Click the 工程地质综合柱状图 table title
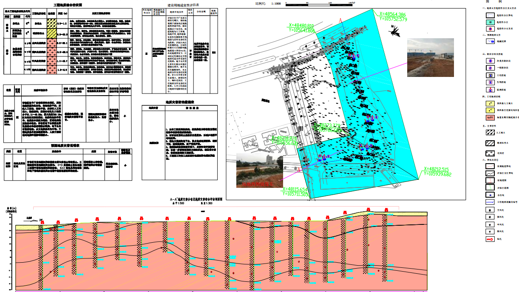This screenshot has height=292, width=519. pyautogui.click(x=68, y=3)
